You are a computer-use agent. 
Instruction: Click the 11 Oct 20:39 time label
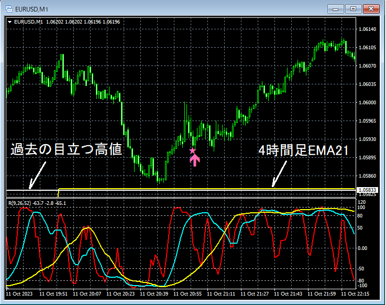point(154,294)
